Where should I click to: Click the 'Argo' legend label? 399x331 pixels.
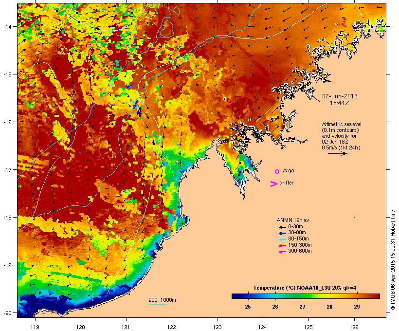pos(289,170)
